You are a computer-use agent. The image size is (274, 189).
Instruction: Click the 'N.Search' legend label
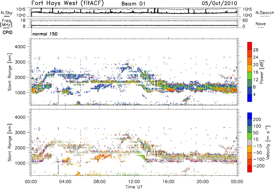264,13
